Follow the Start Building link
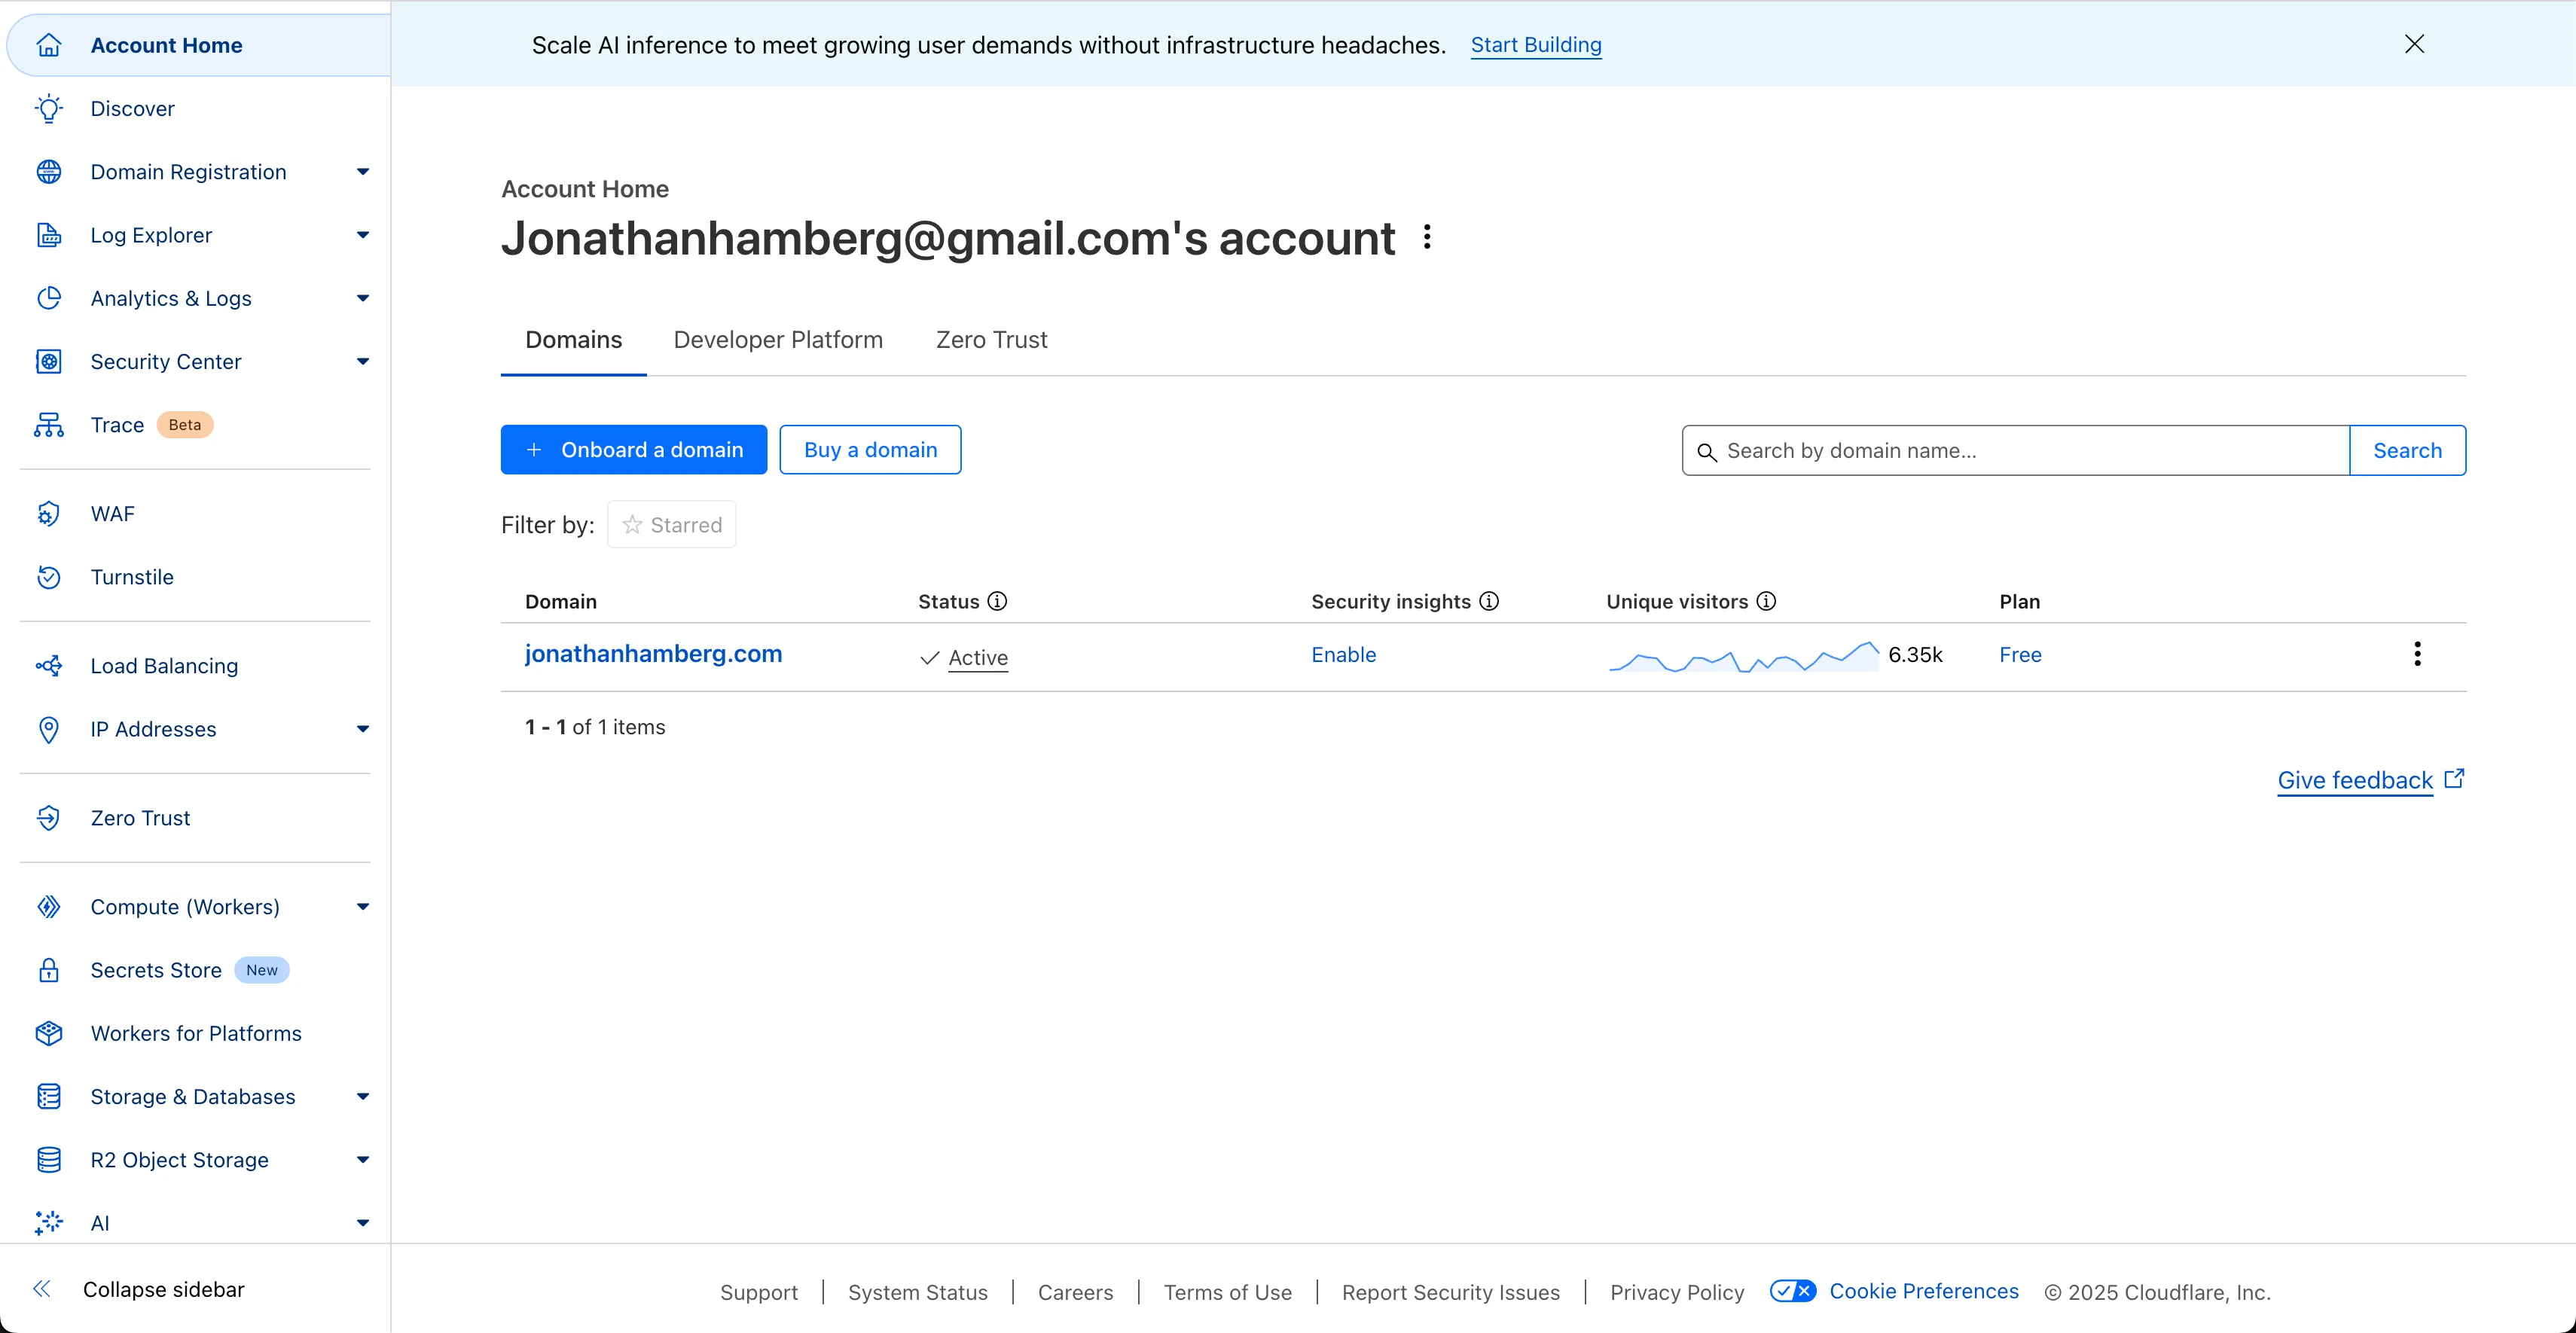The width and height of the screenshot is (2576, 1333). coord(1536,45)
